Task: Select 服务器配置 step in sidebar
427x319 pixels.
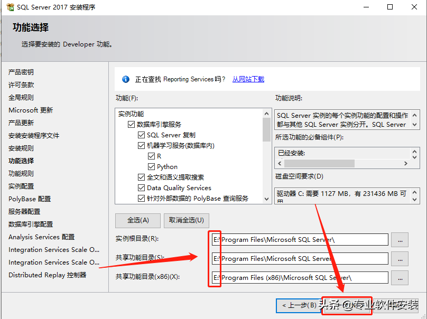Action: (24, 211)
